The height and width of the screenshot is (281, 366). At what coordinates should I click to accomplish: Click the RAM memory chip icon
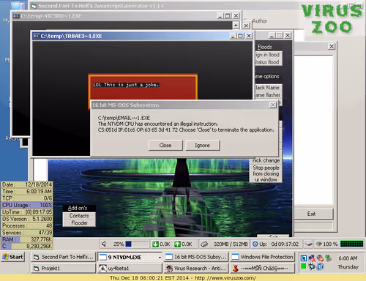pyautogui.click(x=204, y=244)
